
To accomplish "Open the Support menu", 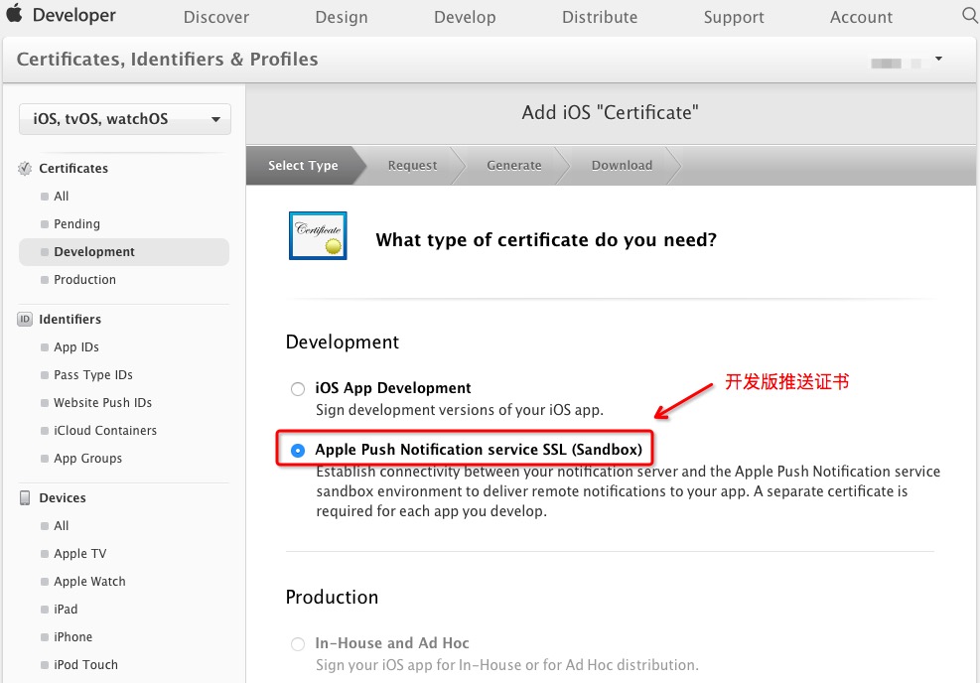I will (734, 17).
